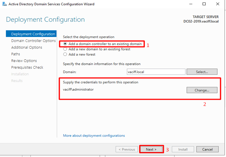This screenshot has height=157, width=226.
Task: Select 'Add a domain controller to an existing domain'
Action: click(x=65, y=44)
